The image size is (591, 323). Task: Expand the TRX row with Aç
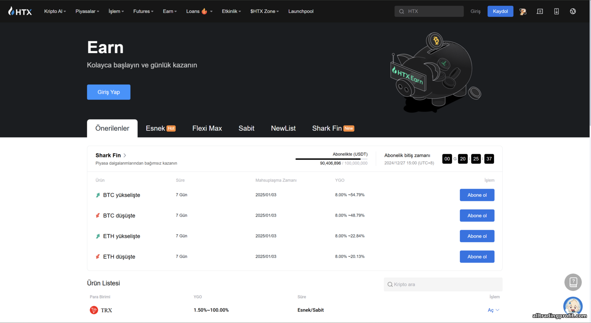pos(493,310)
